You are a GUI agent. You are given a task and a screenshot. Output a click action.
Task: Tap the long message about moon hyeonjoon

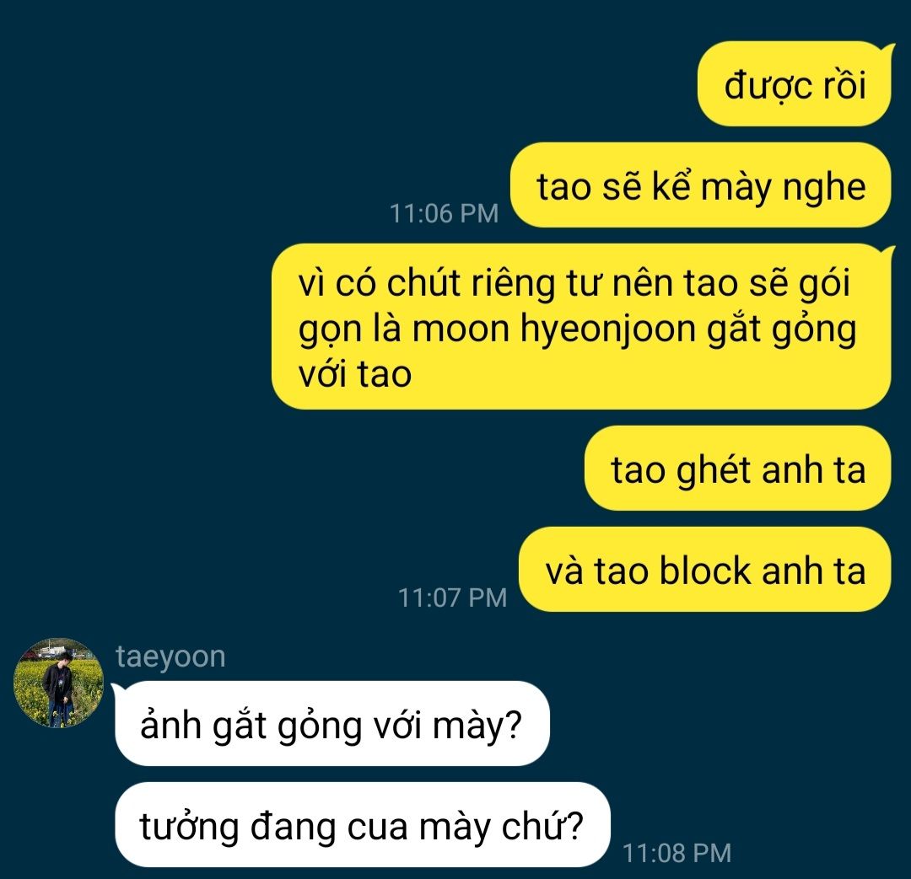click(582, 327)
